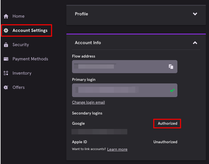The height and width of the screenshot is (164, 209).
Task: Expand the Profile section chevron
Action: pos(195,14)
